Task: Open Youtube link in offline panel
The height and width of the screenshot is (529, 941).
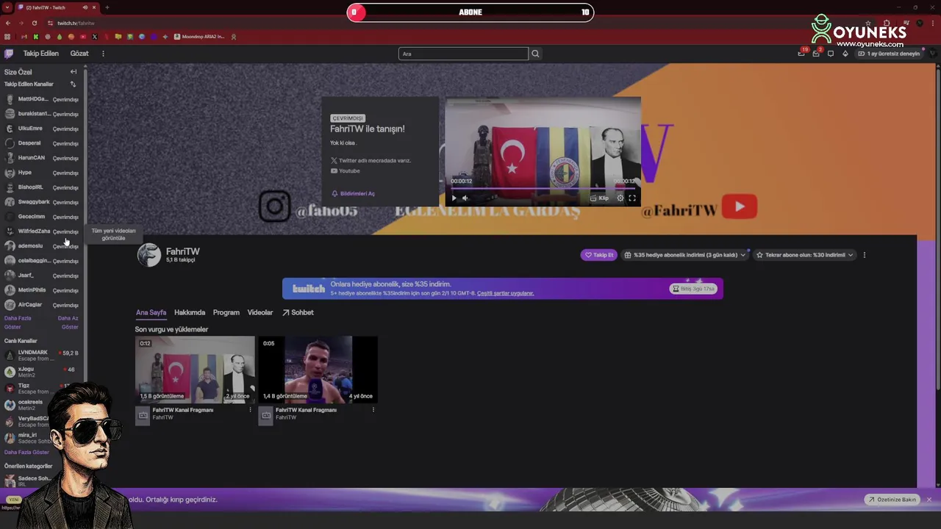Action: pos(345,171)
